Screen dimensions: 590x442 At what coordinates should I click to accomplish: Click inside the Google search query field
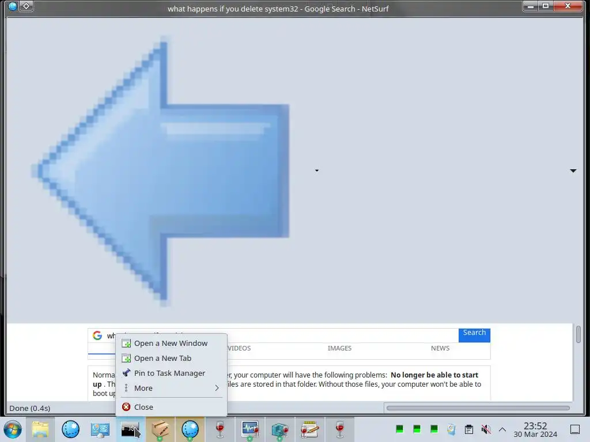[281, 336]
